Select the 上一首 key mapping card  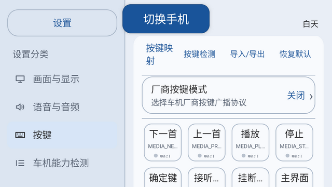[206, 142]
